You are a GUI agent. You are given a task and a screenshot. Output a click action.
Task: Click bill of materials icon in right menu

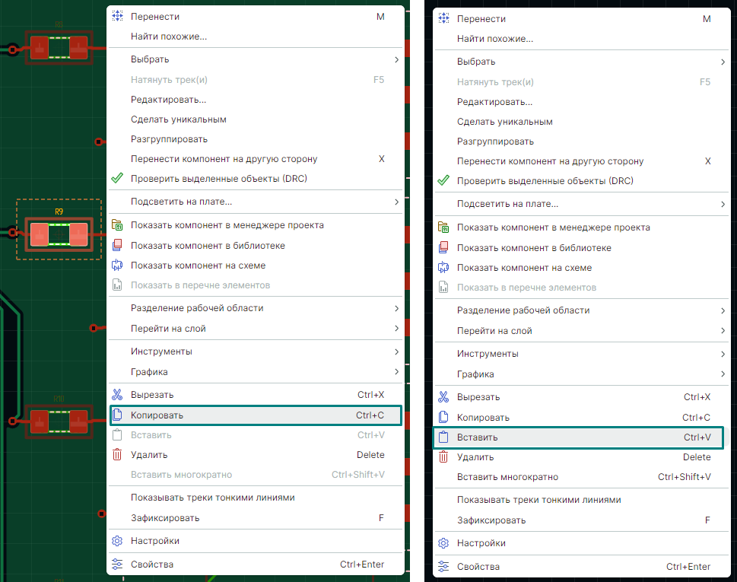click(443, 288)
